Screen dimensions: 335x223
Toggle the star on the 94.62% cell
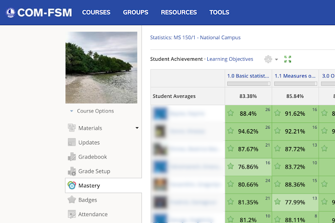click(x=230, y=131)
